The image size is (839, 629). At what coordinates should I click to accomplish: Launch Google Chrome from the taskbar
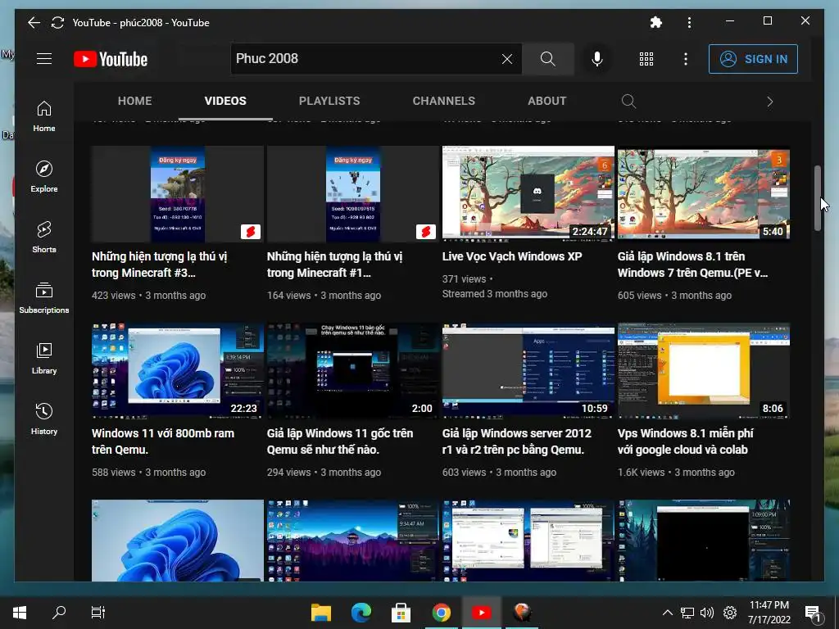(x=441, y=613)
